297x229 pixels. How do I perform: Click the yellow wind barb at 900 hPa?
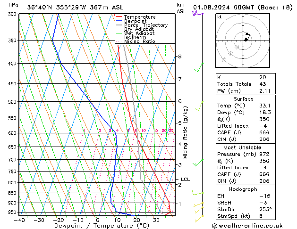pyautogui.click(x=198, y=204)
